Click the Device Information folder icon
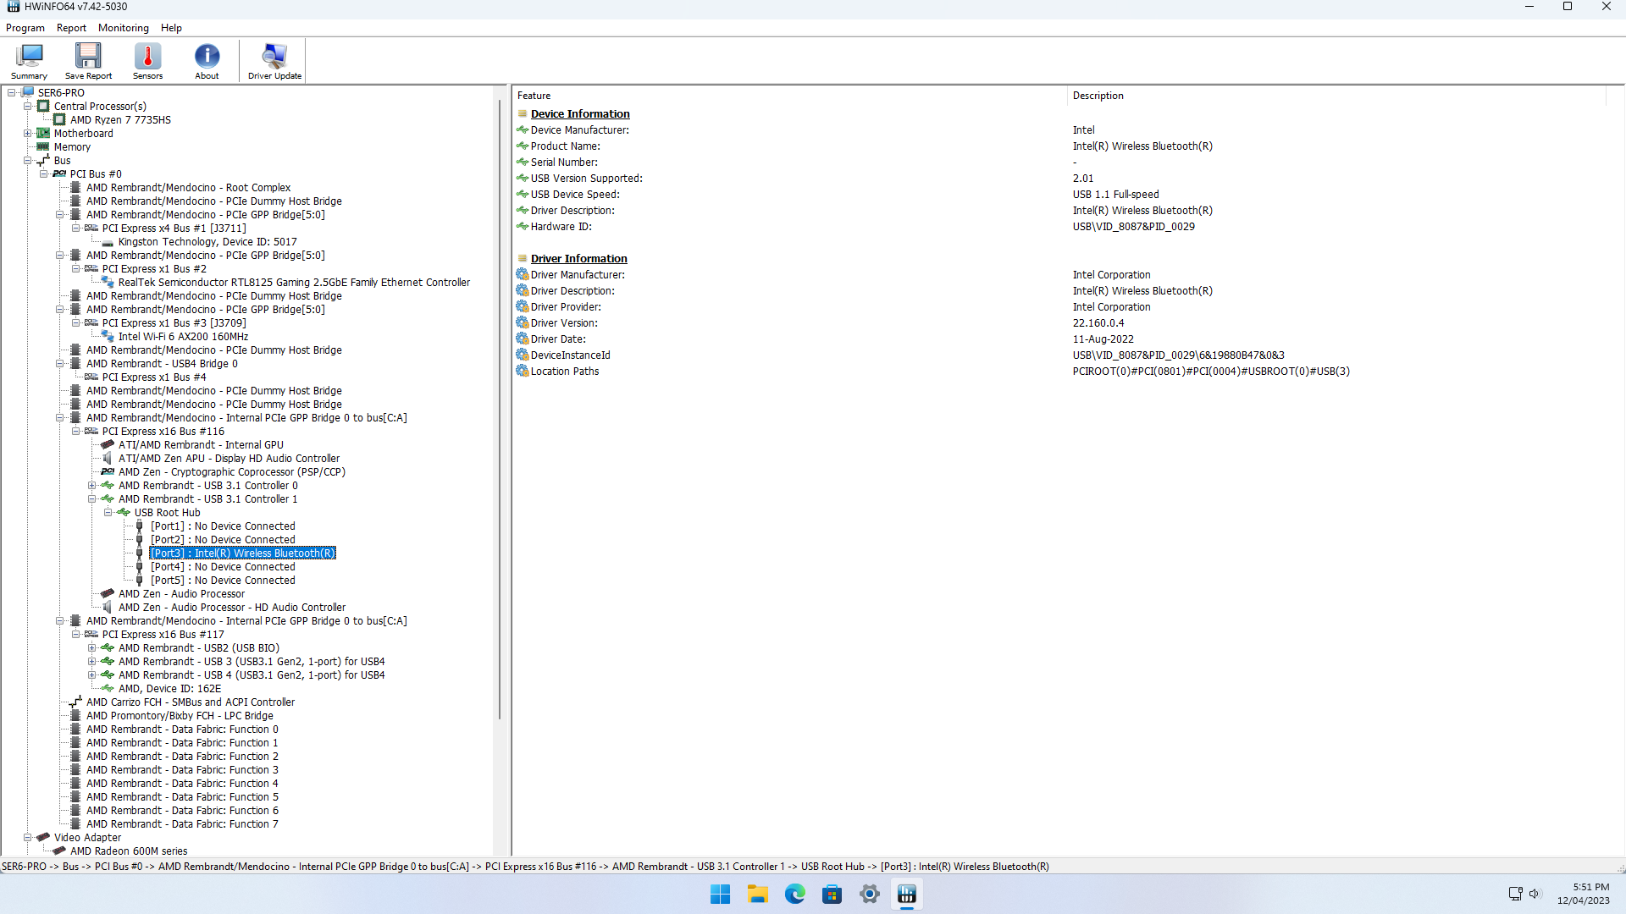1626x914 pixels. (523, 113)
